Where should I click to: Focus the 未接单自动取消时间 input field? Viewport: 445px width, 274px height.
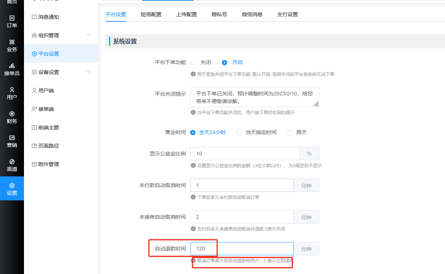tap(242, 217)
